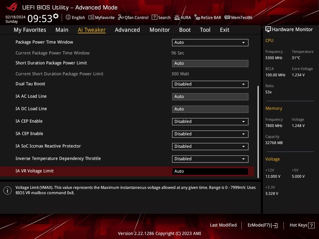This screenshot has width=319, height=239.
Task: Open the Tool tab
Action: point(205,30)
